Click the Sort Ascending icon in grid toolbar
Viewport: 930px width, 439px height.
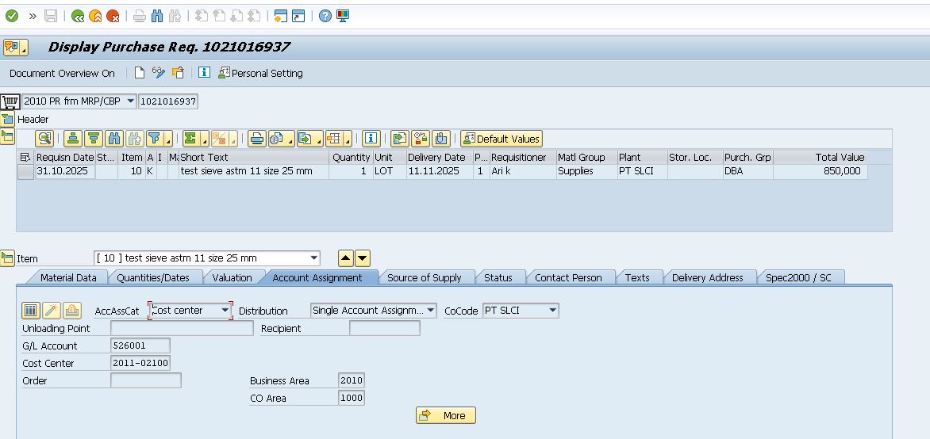coord(73,139)
